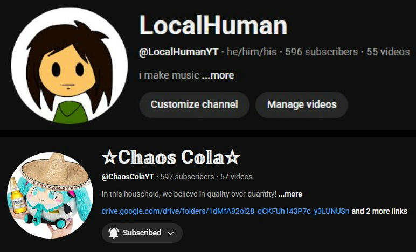416x252 pixels.
Task: Open the Google Drive folder link
Action: pos(225,211)
